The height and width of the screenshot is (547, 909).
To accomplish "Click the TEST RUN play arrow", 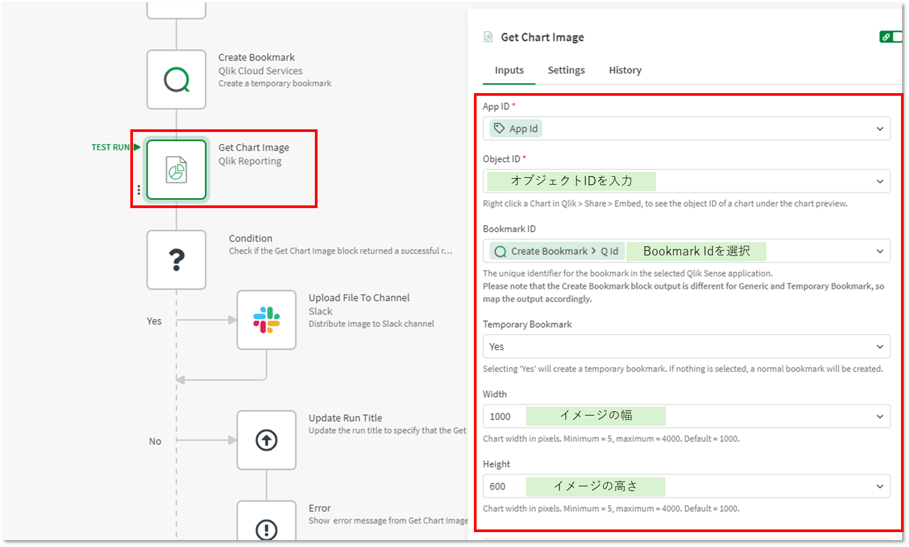I will click(137, 147).
